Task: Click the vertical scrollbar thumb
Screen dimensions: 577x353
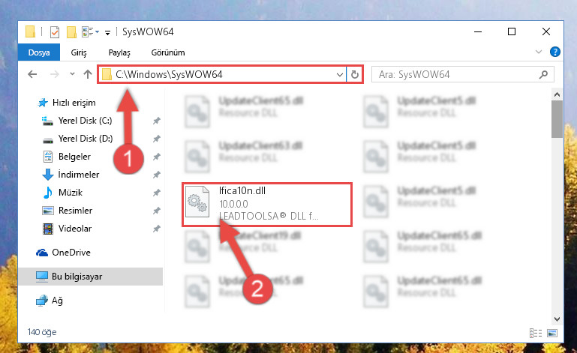Action: pyautogui.click(x=557, y=118)
